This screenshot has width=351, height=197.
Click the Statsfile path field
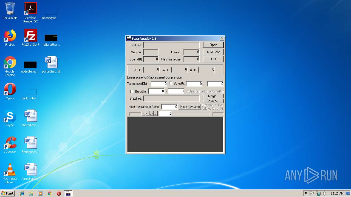tap(171, 45)
